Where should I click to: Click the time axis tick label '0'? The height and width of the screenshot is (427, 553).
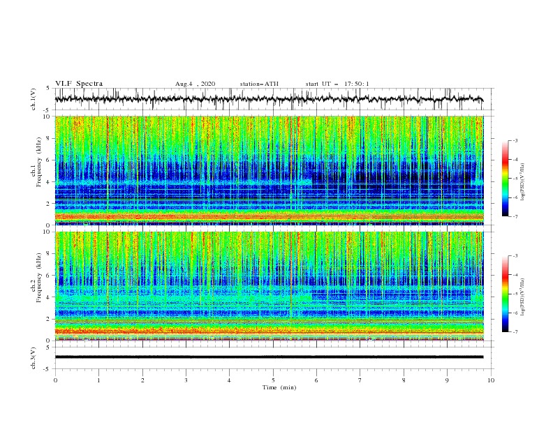pos(55,380)
